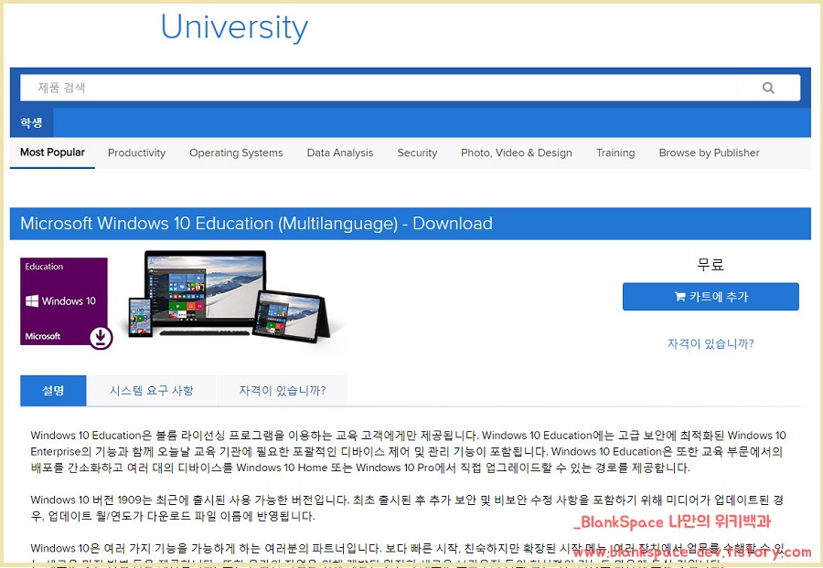Click the University header text
Screen dimensions: 823x568
[x=234, y=27]
